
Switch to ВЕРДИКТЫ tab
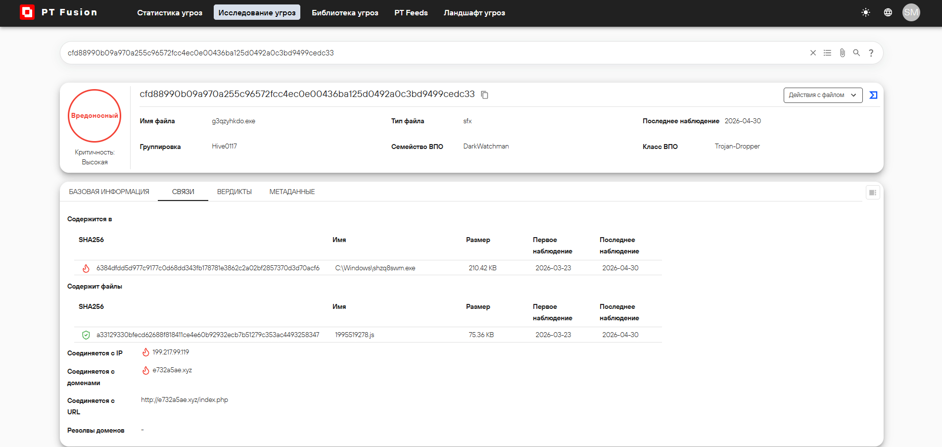[235, 192]
